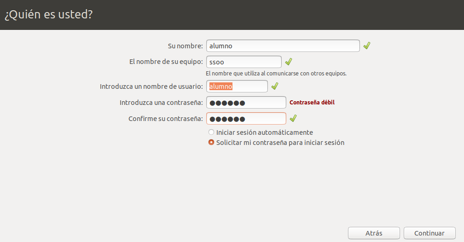Click the Su nombre text field
The image size is (464, 242).
click(283, 46)
